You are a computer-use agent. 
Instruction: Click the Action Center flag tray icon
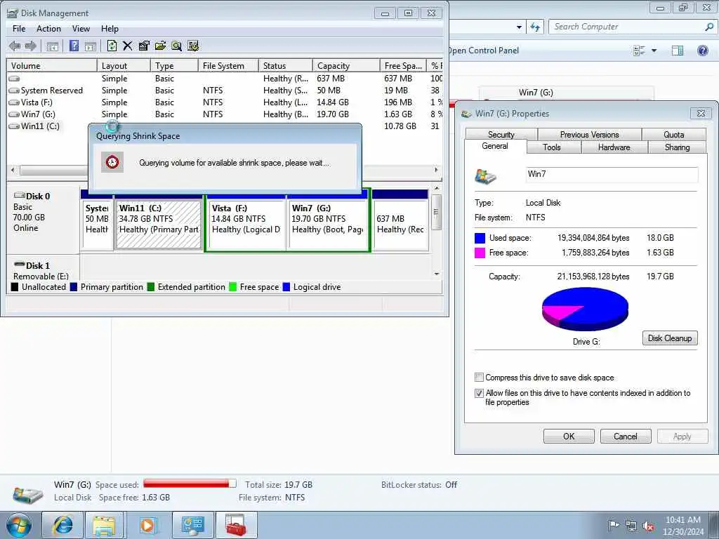point(613,526)
